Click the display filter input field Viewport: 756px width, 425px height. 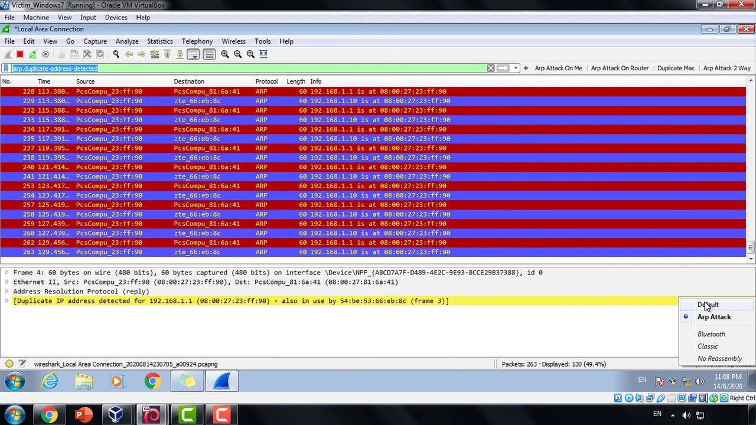point(248,68)
